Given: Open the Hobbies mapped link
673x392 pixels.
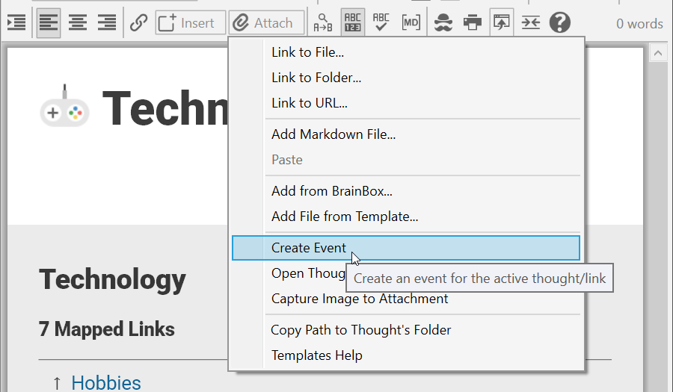Looking at the screenshot, I should pyautogui.click(x=106, y=383).
